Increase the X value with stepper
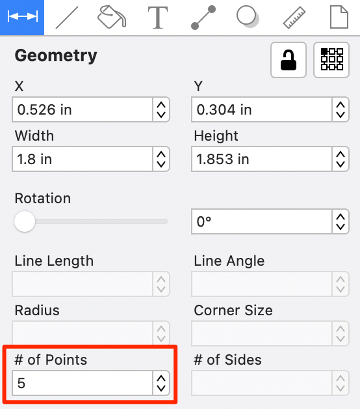This screenshot has height=409, width=360. 161,106
